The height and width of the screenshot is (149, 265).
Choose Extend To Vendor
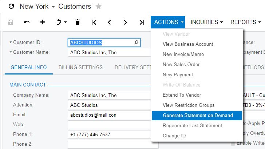[x=182, y=95]
